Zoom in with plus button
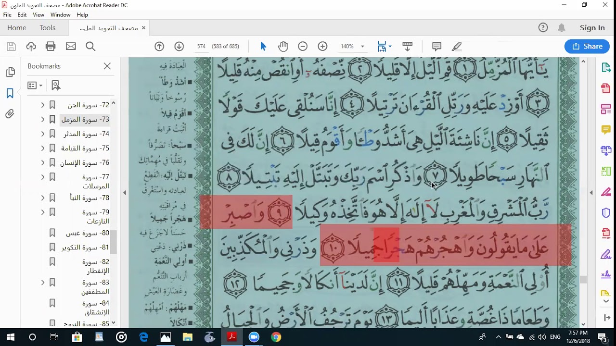 (x=322, y=47)
